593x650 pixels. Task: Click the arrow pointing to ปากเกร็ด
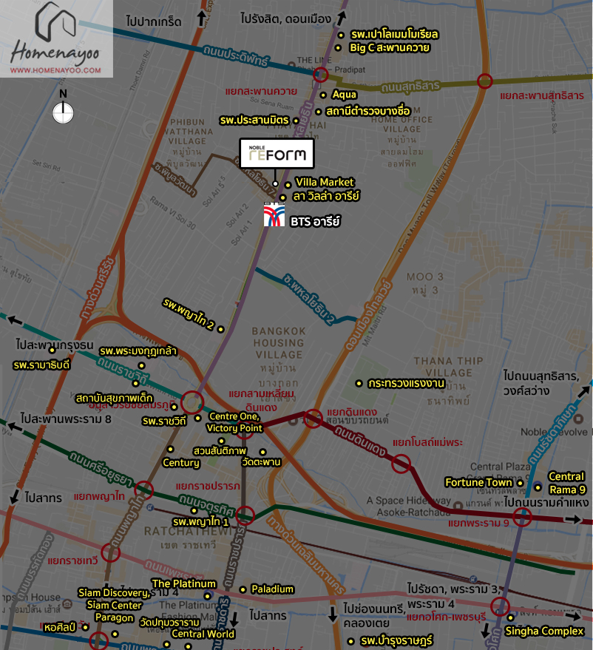201,18
